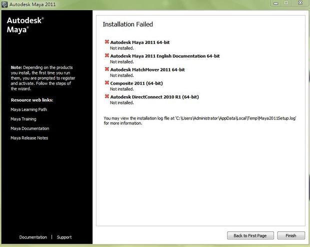Click red X beside Composite 2011 (64-bit)
The image size is (310, 247).
pyautogui.click(x=106, y=82)
